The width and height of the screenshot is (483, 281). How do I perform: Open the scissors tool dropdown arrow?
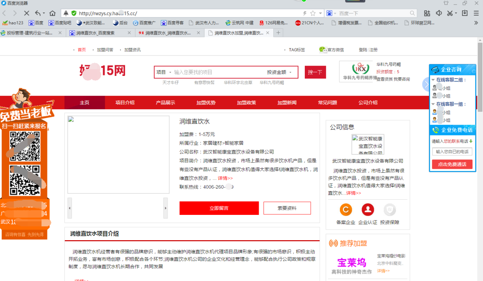[456, 13]
